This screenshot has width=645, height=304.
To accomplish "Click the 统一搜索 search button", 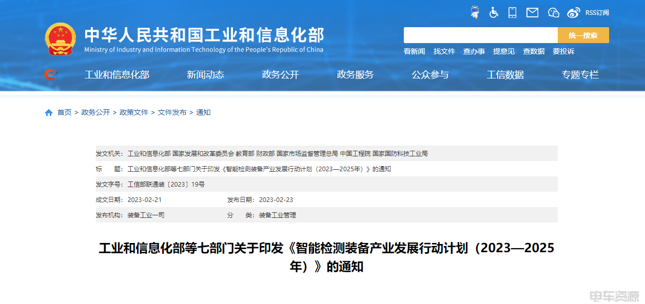I will [x=583, y=35].
